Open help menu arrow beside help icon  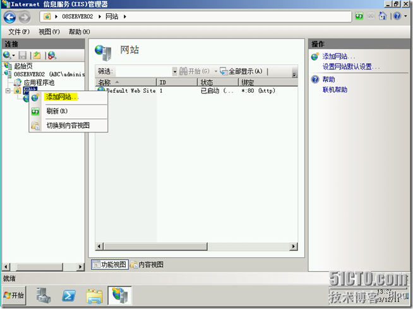(x=405, y=16)
